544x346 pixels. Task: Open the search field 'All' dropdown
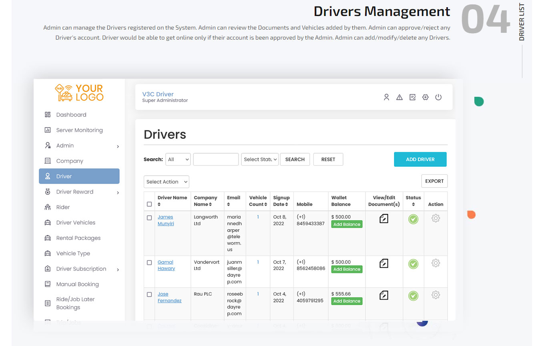point(178,159)
